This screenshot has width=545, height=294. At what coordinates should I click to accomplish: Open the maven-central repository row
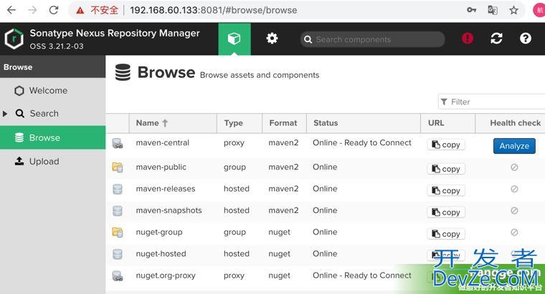click(326, 146)
